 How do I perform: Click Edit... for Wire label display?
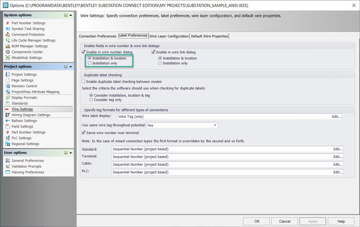tap(336, 117)
